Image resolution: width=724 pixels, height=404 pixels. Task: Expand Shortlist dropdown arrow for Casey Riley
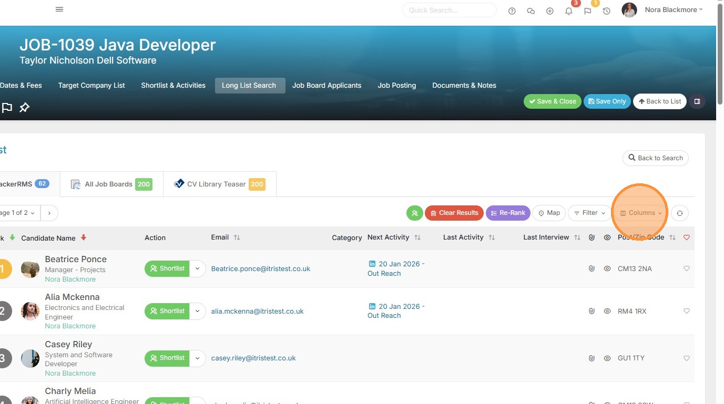197,358
